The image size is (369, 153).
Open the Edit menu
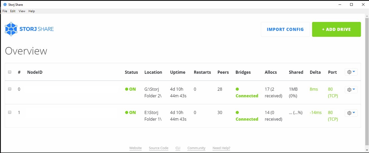13,11
